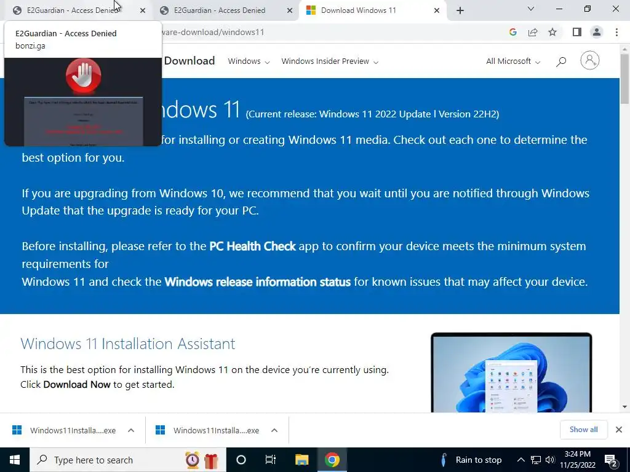The image size is (630, 472).
Task: Click the Type here to search box
Action: tap(128, 460)
